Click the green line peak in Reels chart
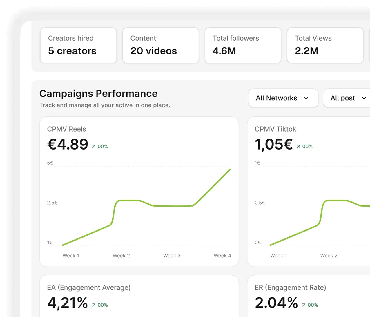The height and width of the screenshot is (317, 370). (230, 170)
